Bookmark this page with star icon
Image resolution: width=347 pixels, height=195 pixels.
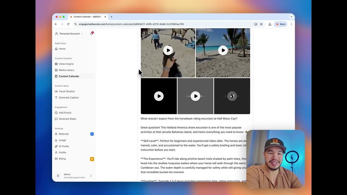261,24
